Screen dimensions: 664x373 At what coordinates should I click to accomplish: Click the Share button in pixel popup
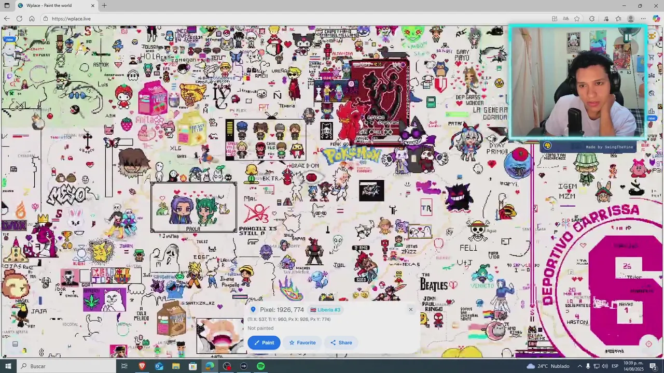click(341, 342)
